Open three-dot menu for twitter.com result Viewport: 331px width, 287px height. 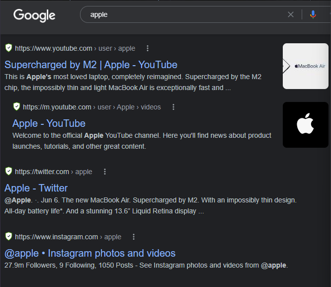coord(105,172)
